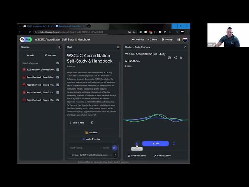This screenshot has height=187, width=249.
Task: Uncheck Report Section B Essay 1 source
Action: click(58, 77)
